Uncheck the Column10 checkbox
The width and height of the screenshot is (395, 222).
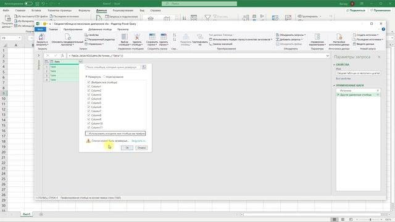[x=88, y=123]
